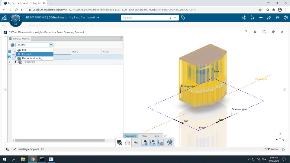Viewport: 290px width, 163px height.
Task: Open the layered product dropdown arrow
Action: click(x=51, y=45)
